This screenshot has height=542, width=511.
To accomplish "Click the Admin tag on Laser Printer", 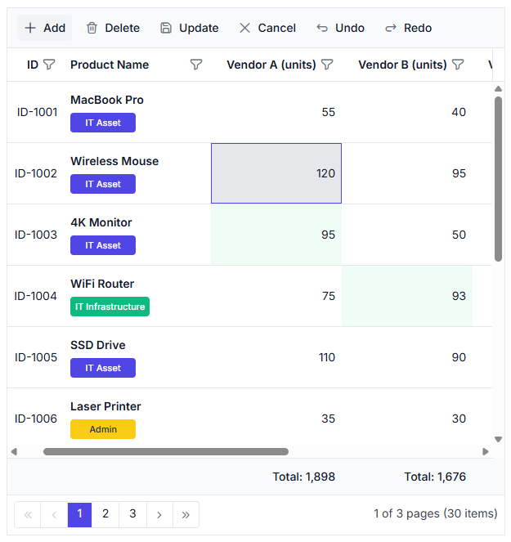I will 103,429.
